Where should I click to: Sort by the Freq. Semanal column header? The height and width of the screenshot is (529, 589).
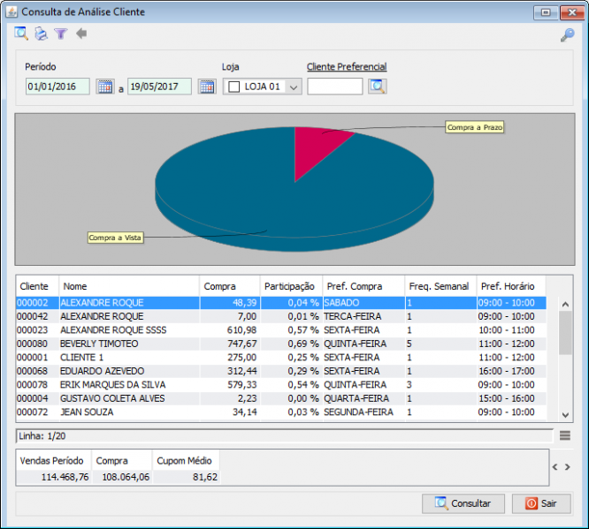(x=440, y=286)
